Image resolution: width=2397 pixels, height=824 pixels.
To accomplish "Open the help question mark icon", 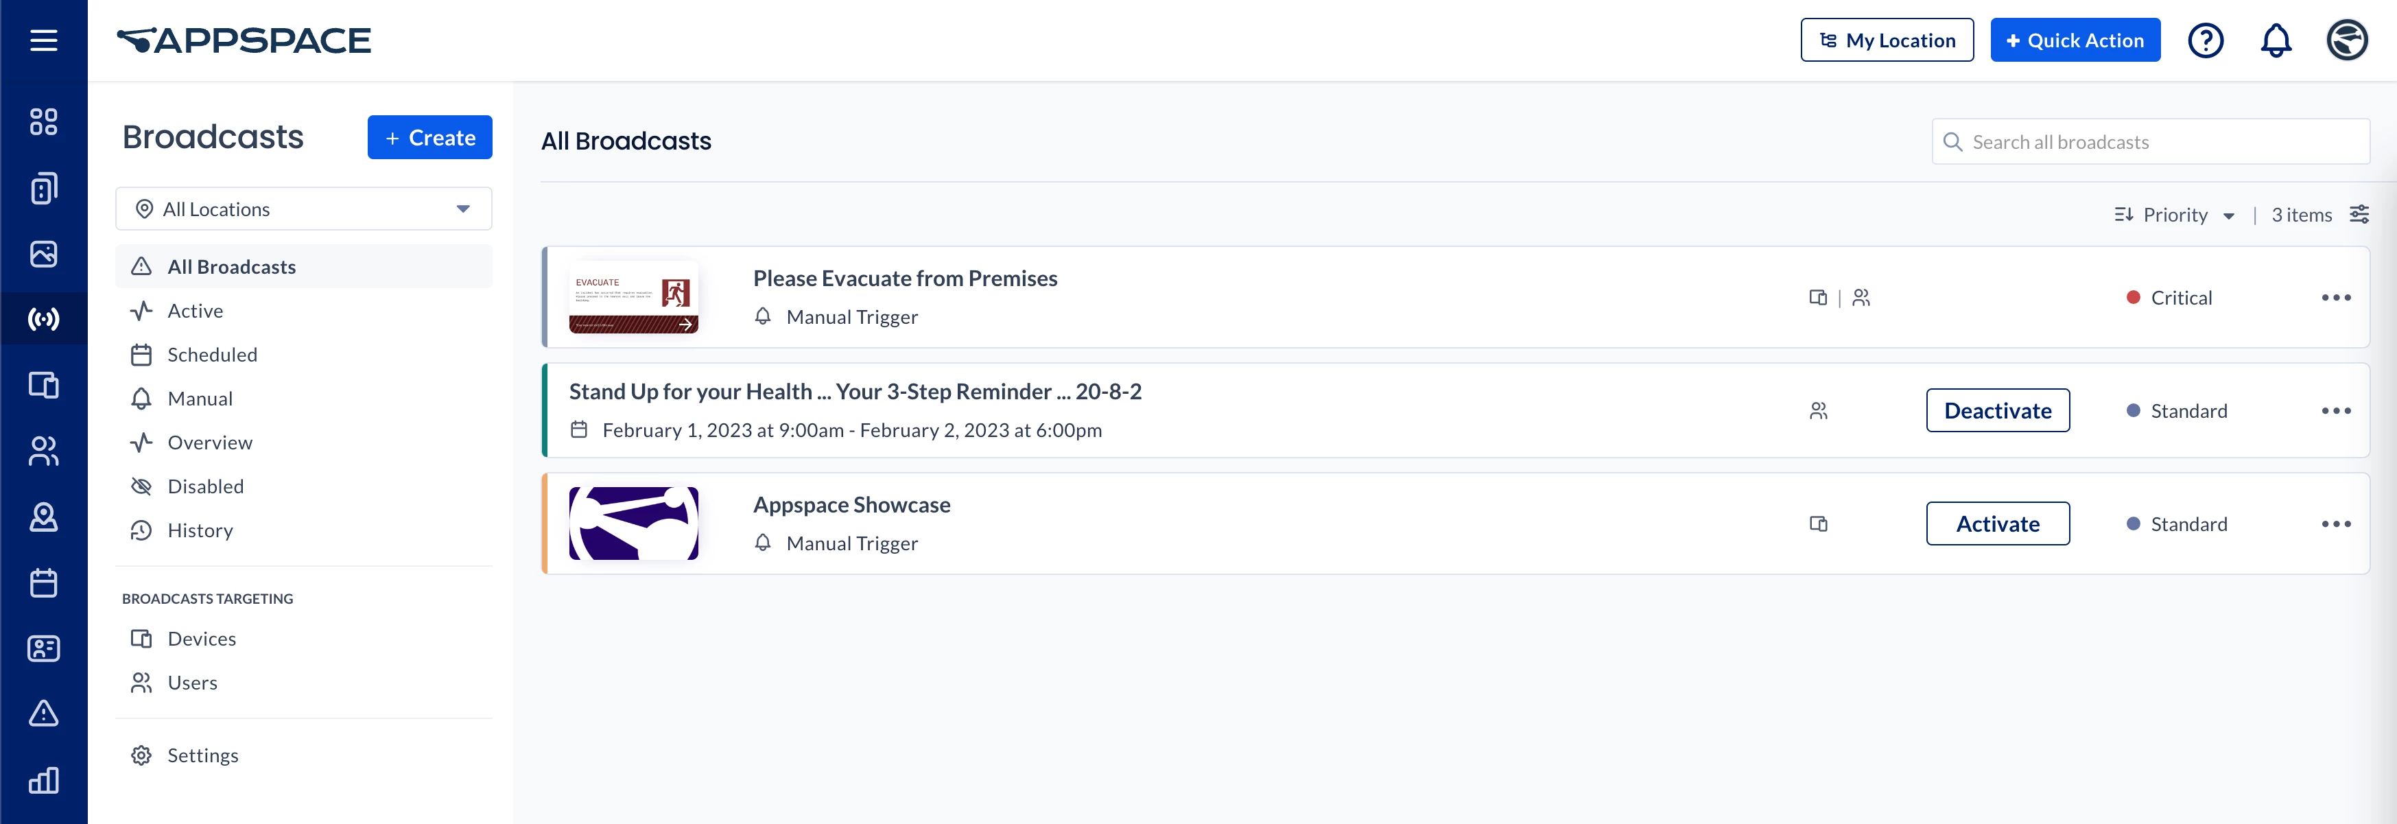I will point(2206,40).
